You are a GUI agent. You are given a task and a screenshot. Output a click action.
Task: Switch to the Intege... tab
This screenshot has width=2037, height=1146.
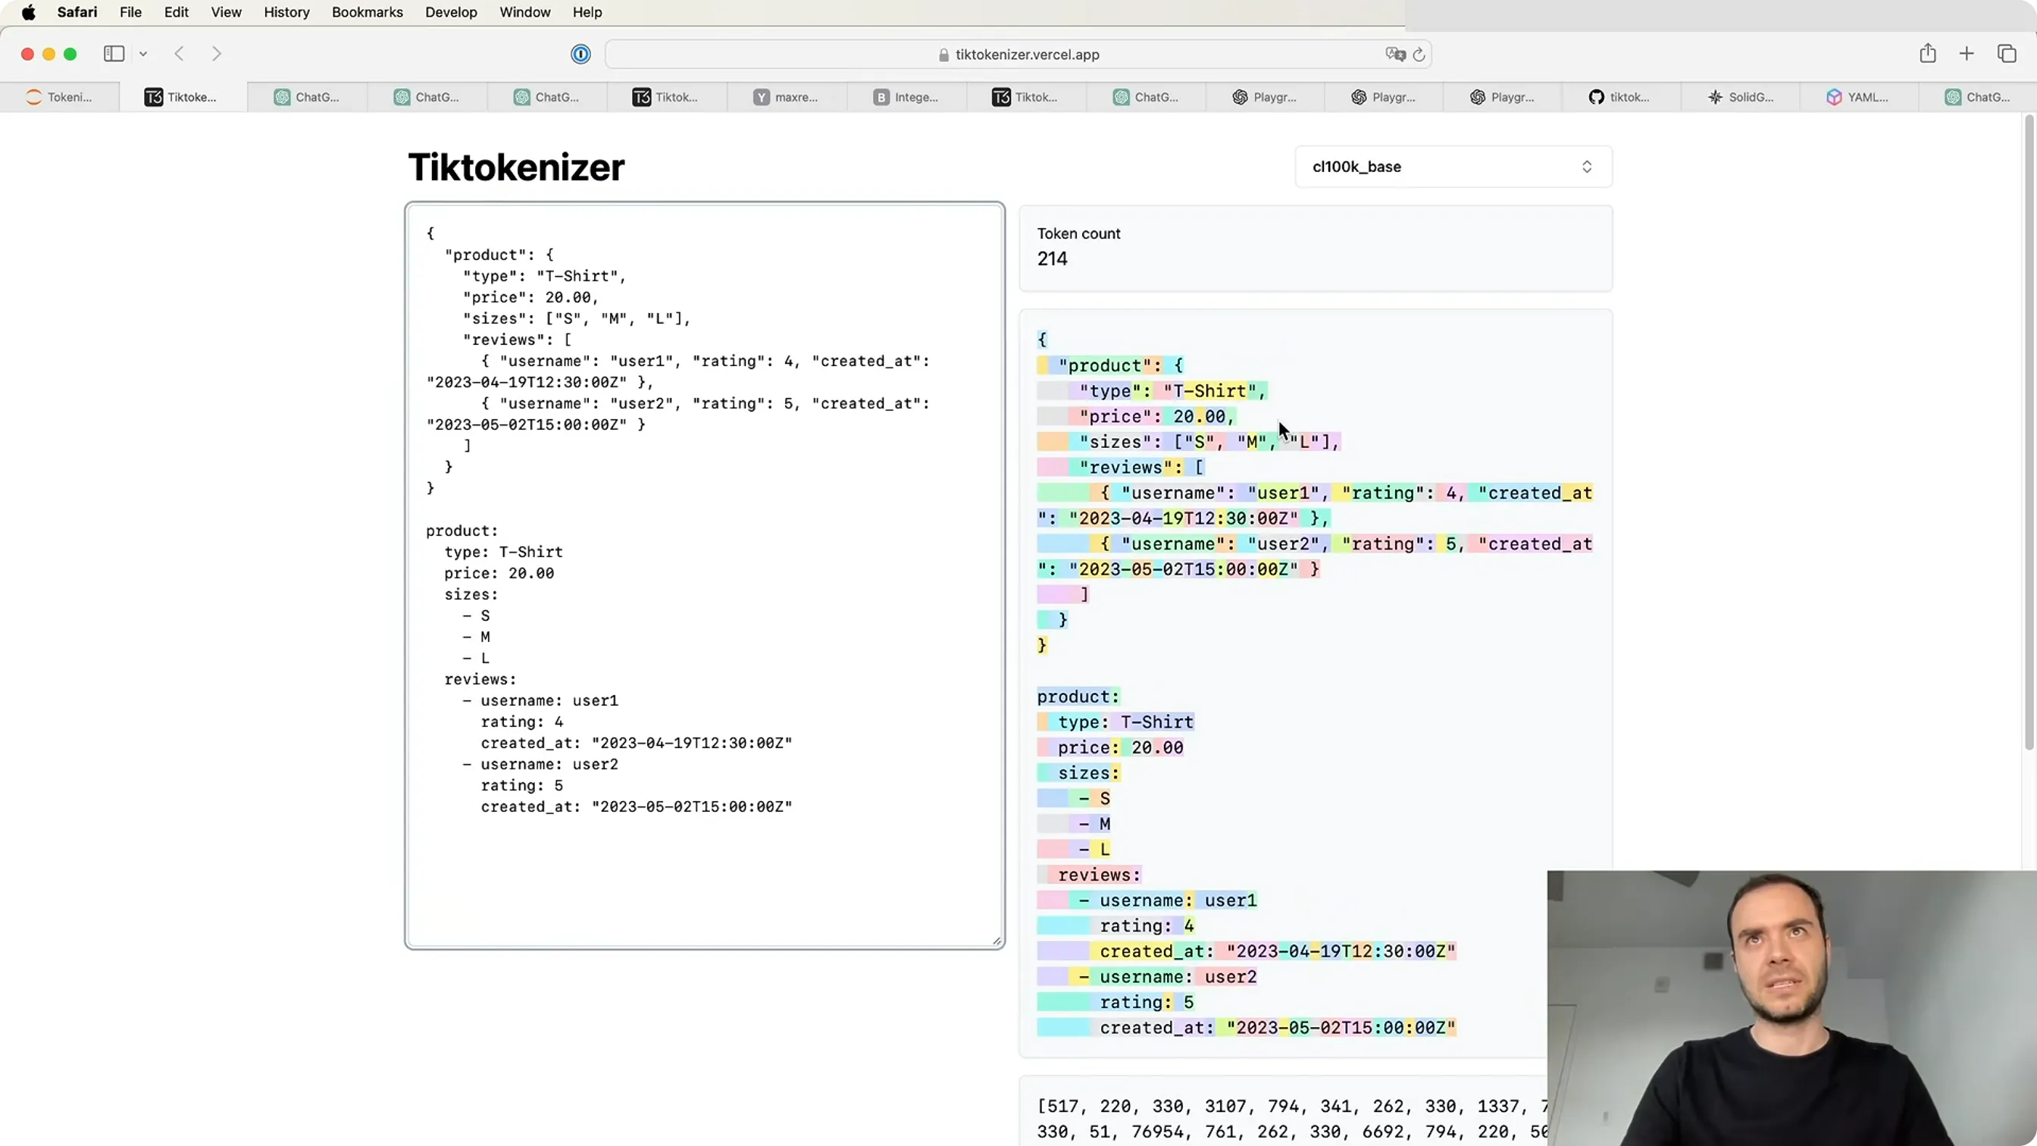907,97
